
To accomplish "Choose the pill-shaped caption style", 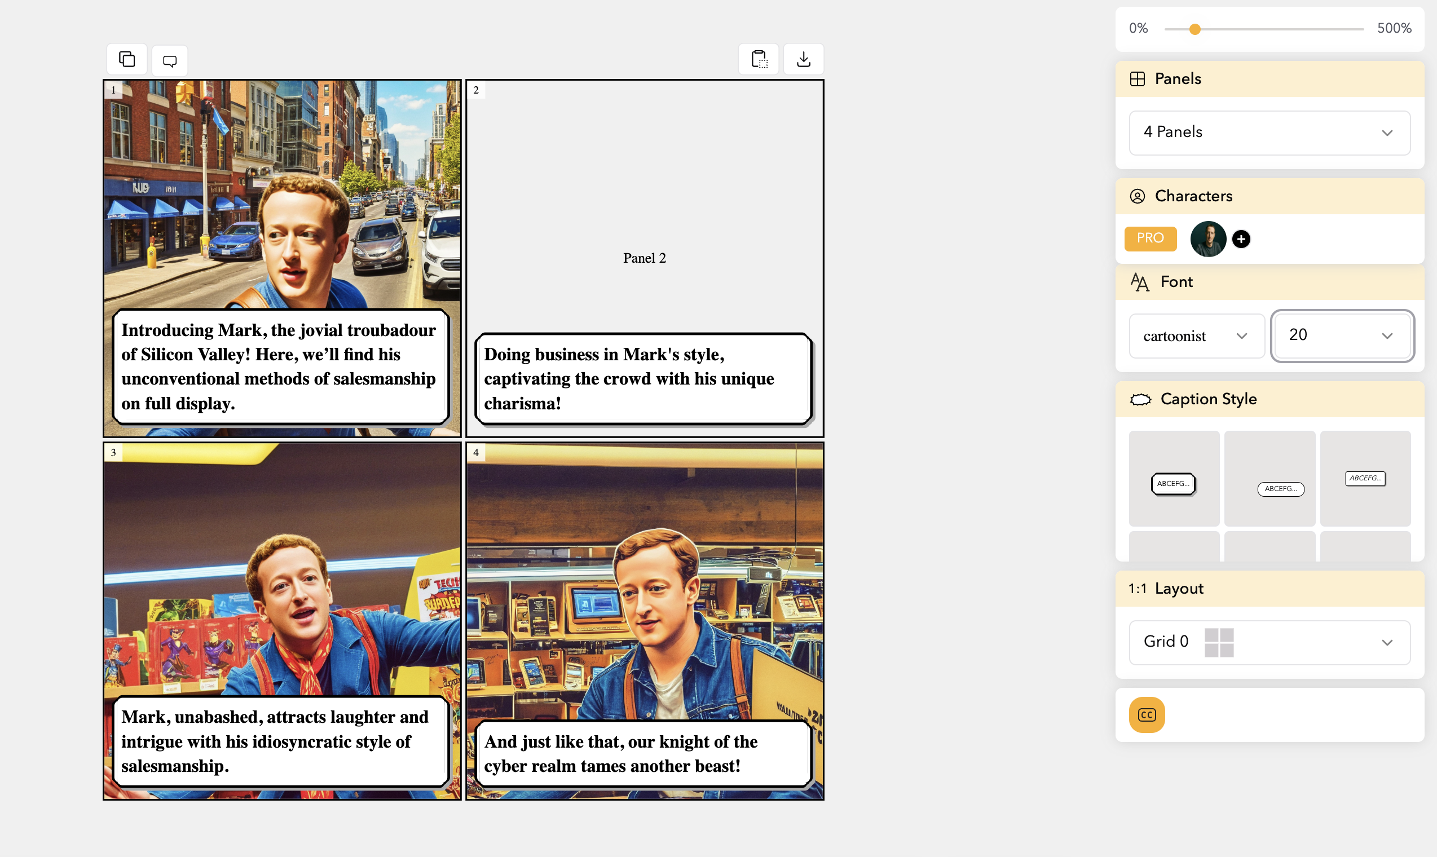I will click(1280, 489).
